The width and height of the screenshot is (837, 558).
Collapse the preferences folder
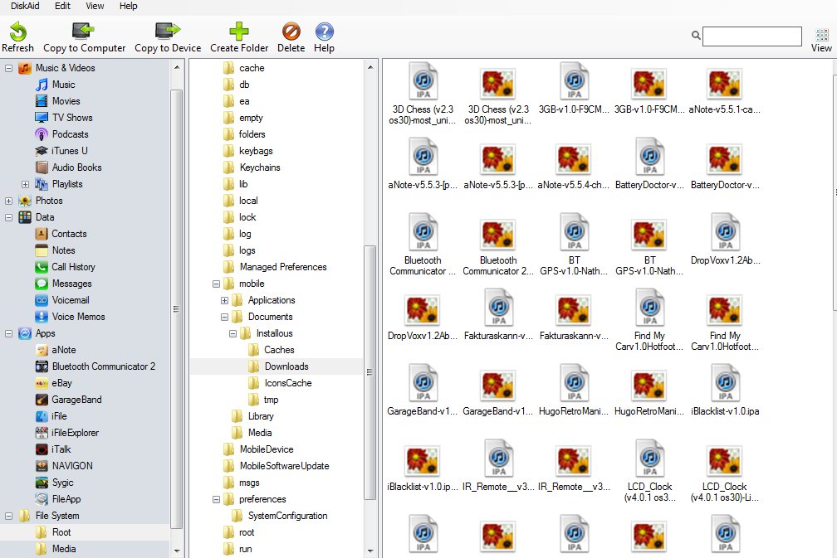[x=216, y=499]
